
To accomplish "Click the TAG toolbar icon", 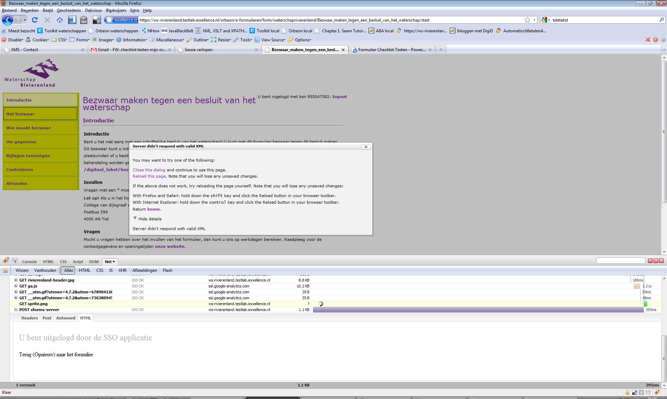I will click(x=84, y=20).
